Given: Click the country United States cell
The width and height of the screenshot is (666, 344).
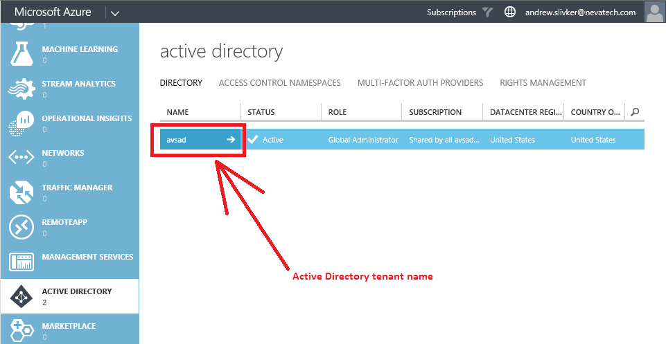Looking at the screenshot, I should 593,140.
